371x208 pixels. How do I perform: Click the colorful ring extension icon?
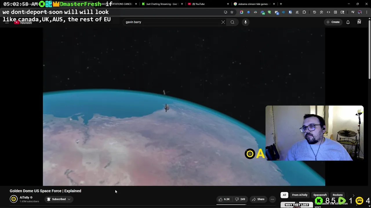241,12
